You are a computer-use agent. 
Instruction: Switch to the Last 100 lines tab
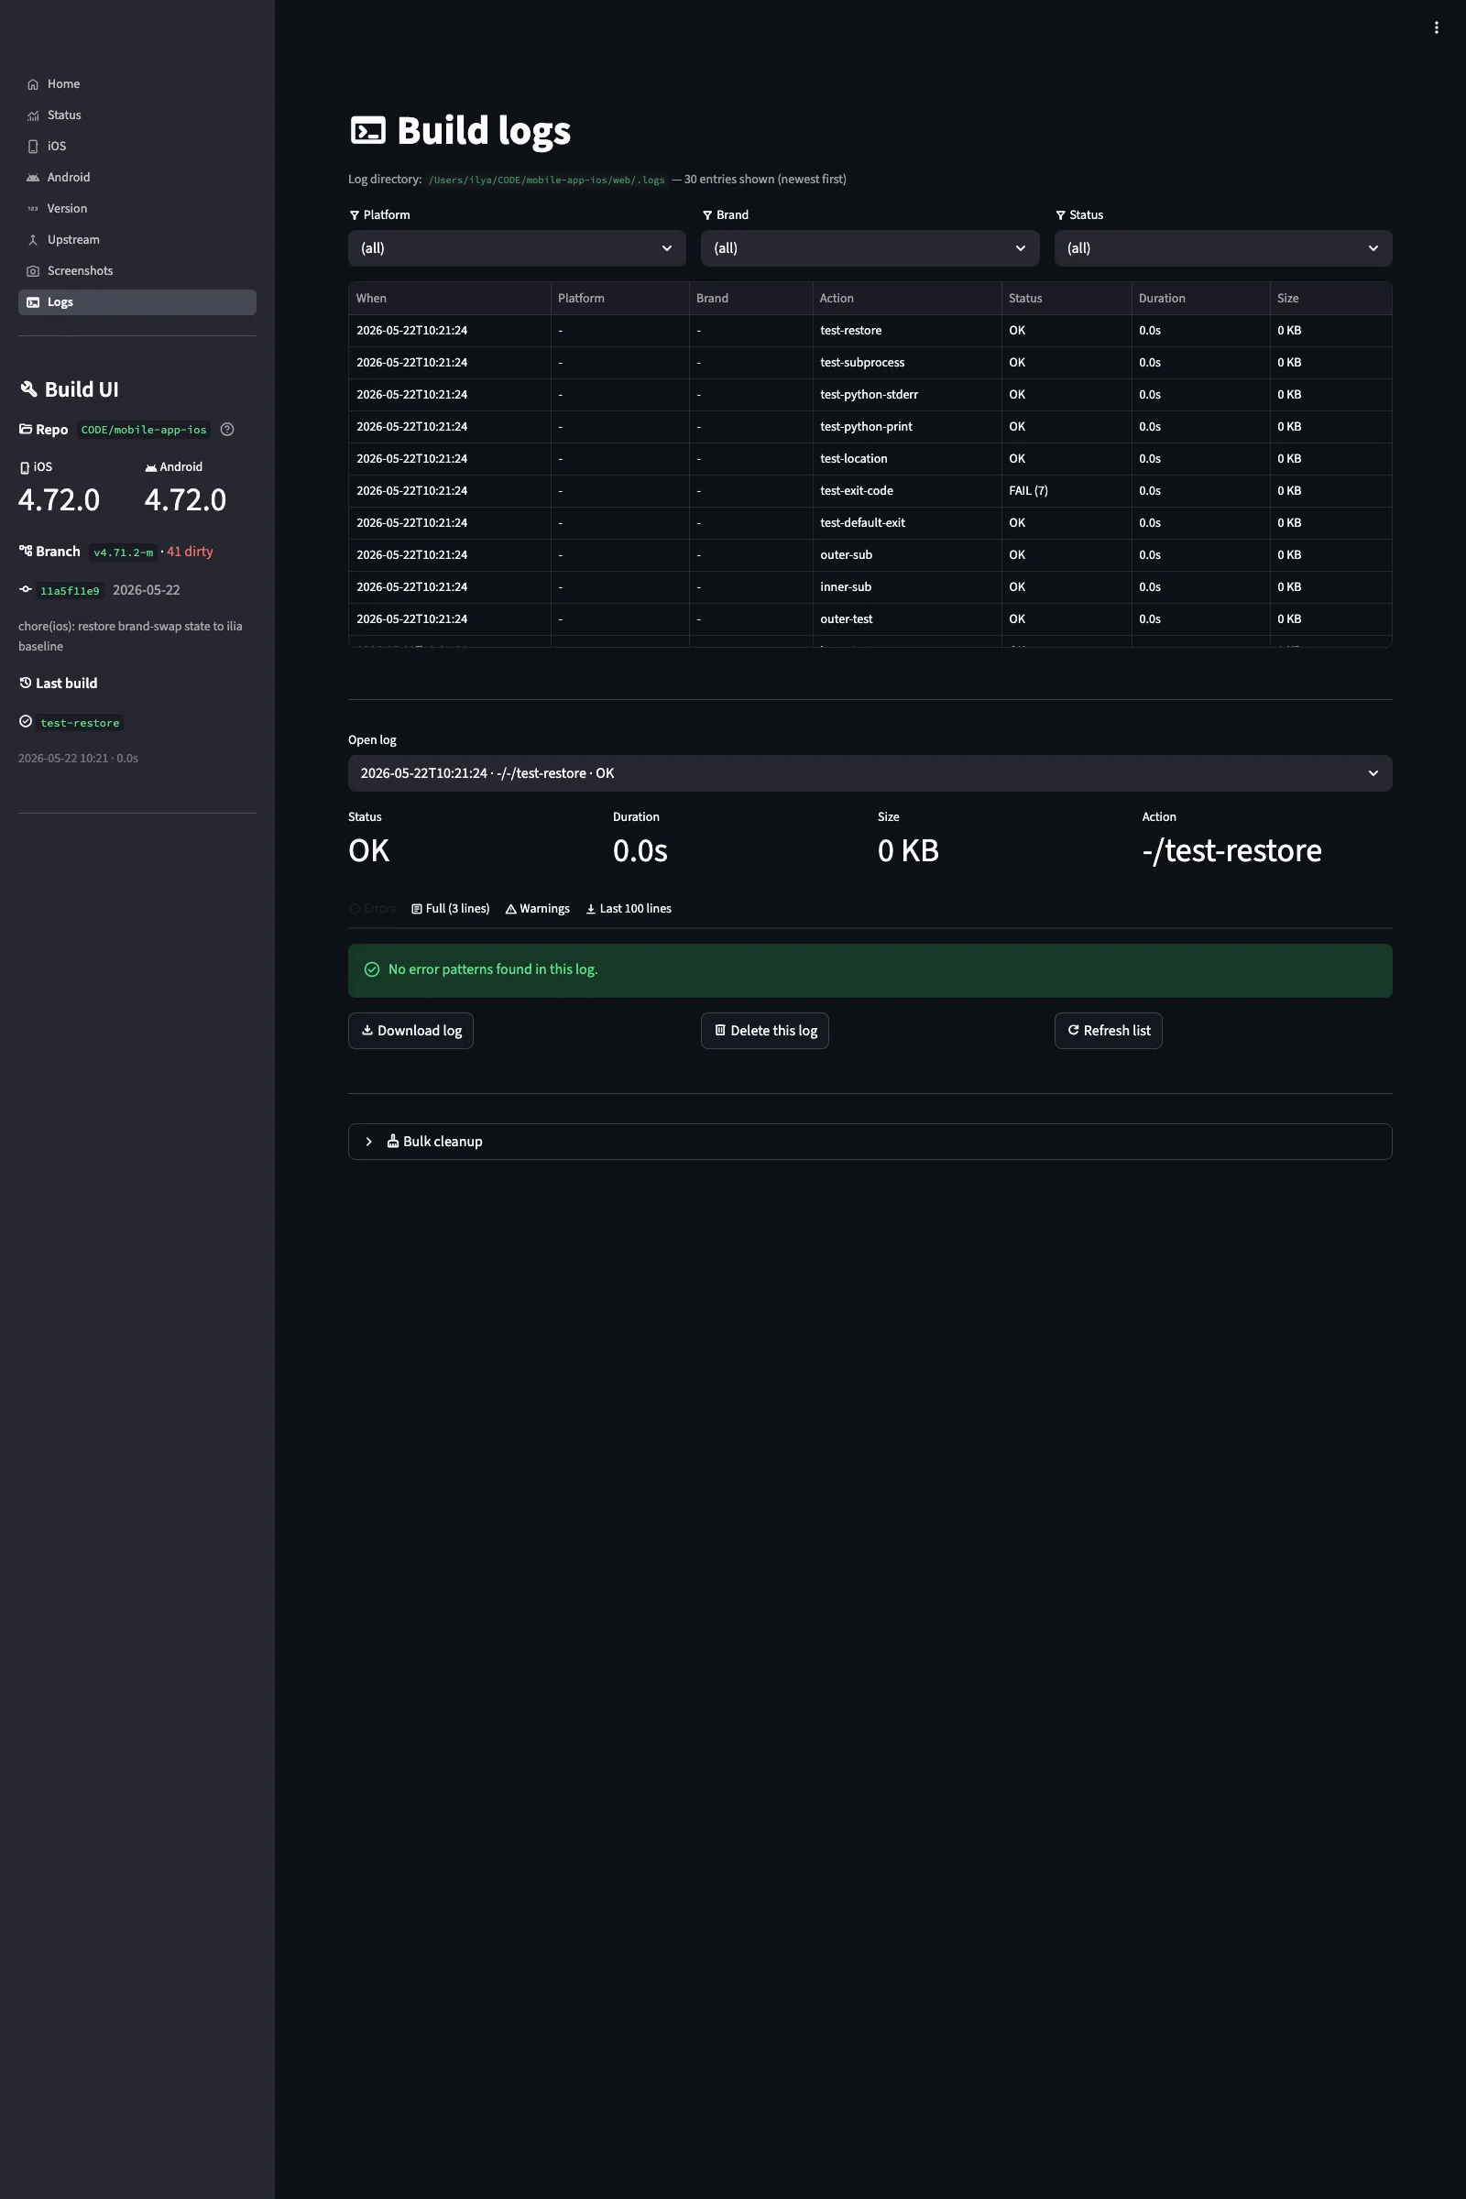pyautogui.click(x=629, y=909)
